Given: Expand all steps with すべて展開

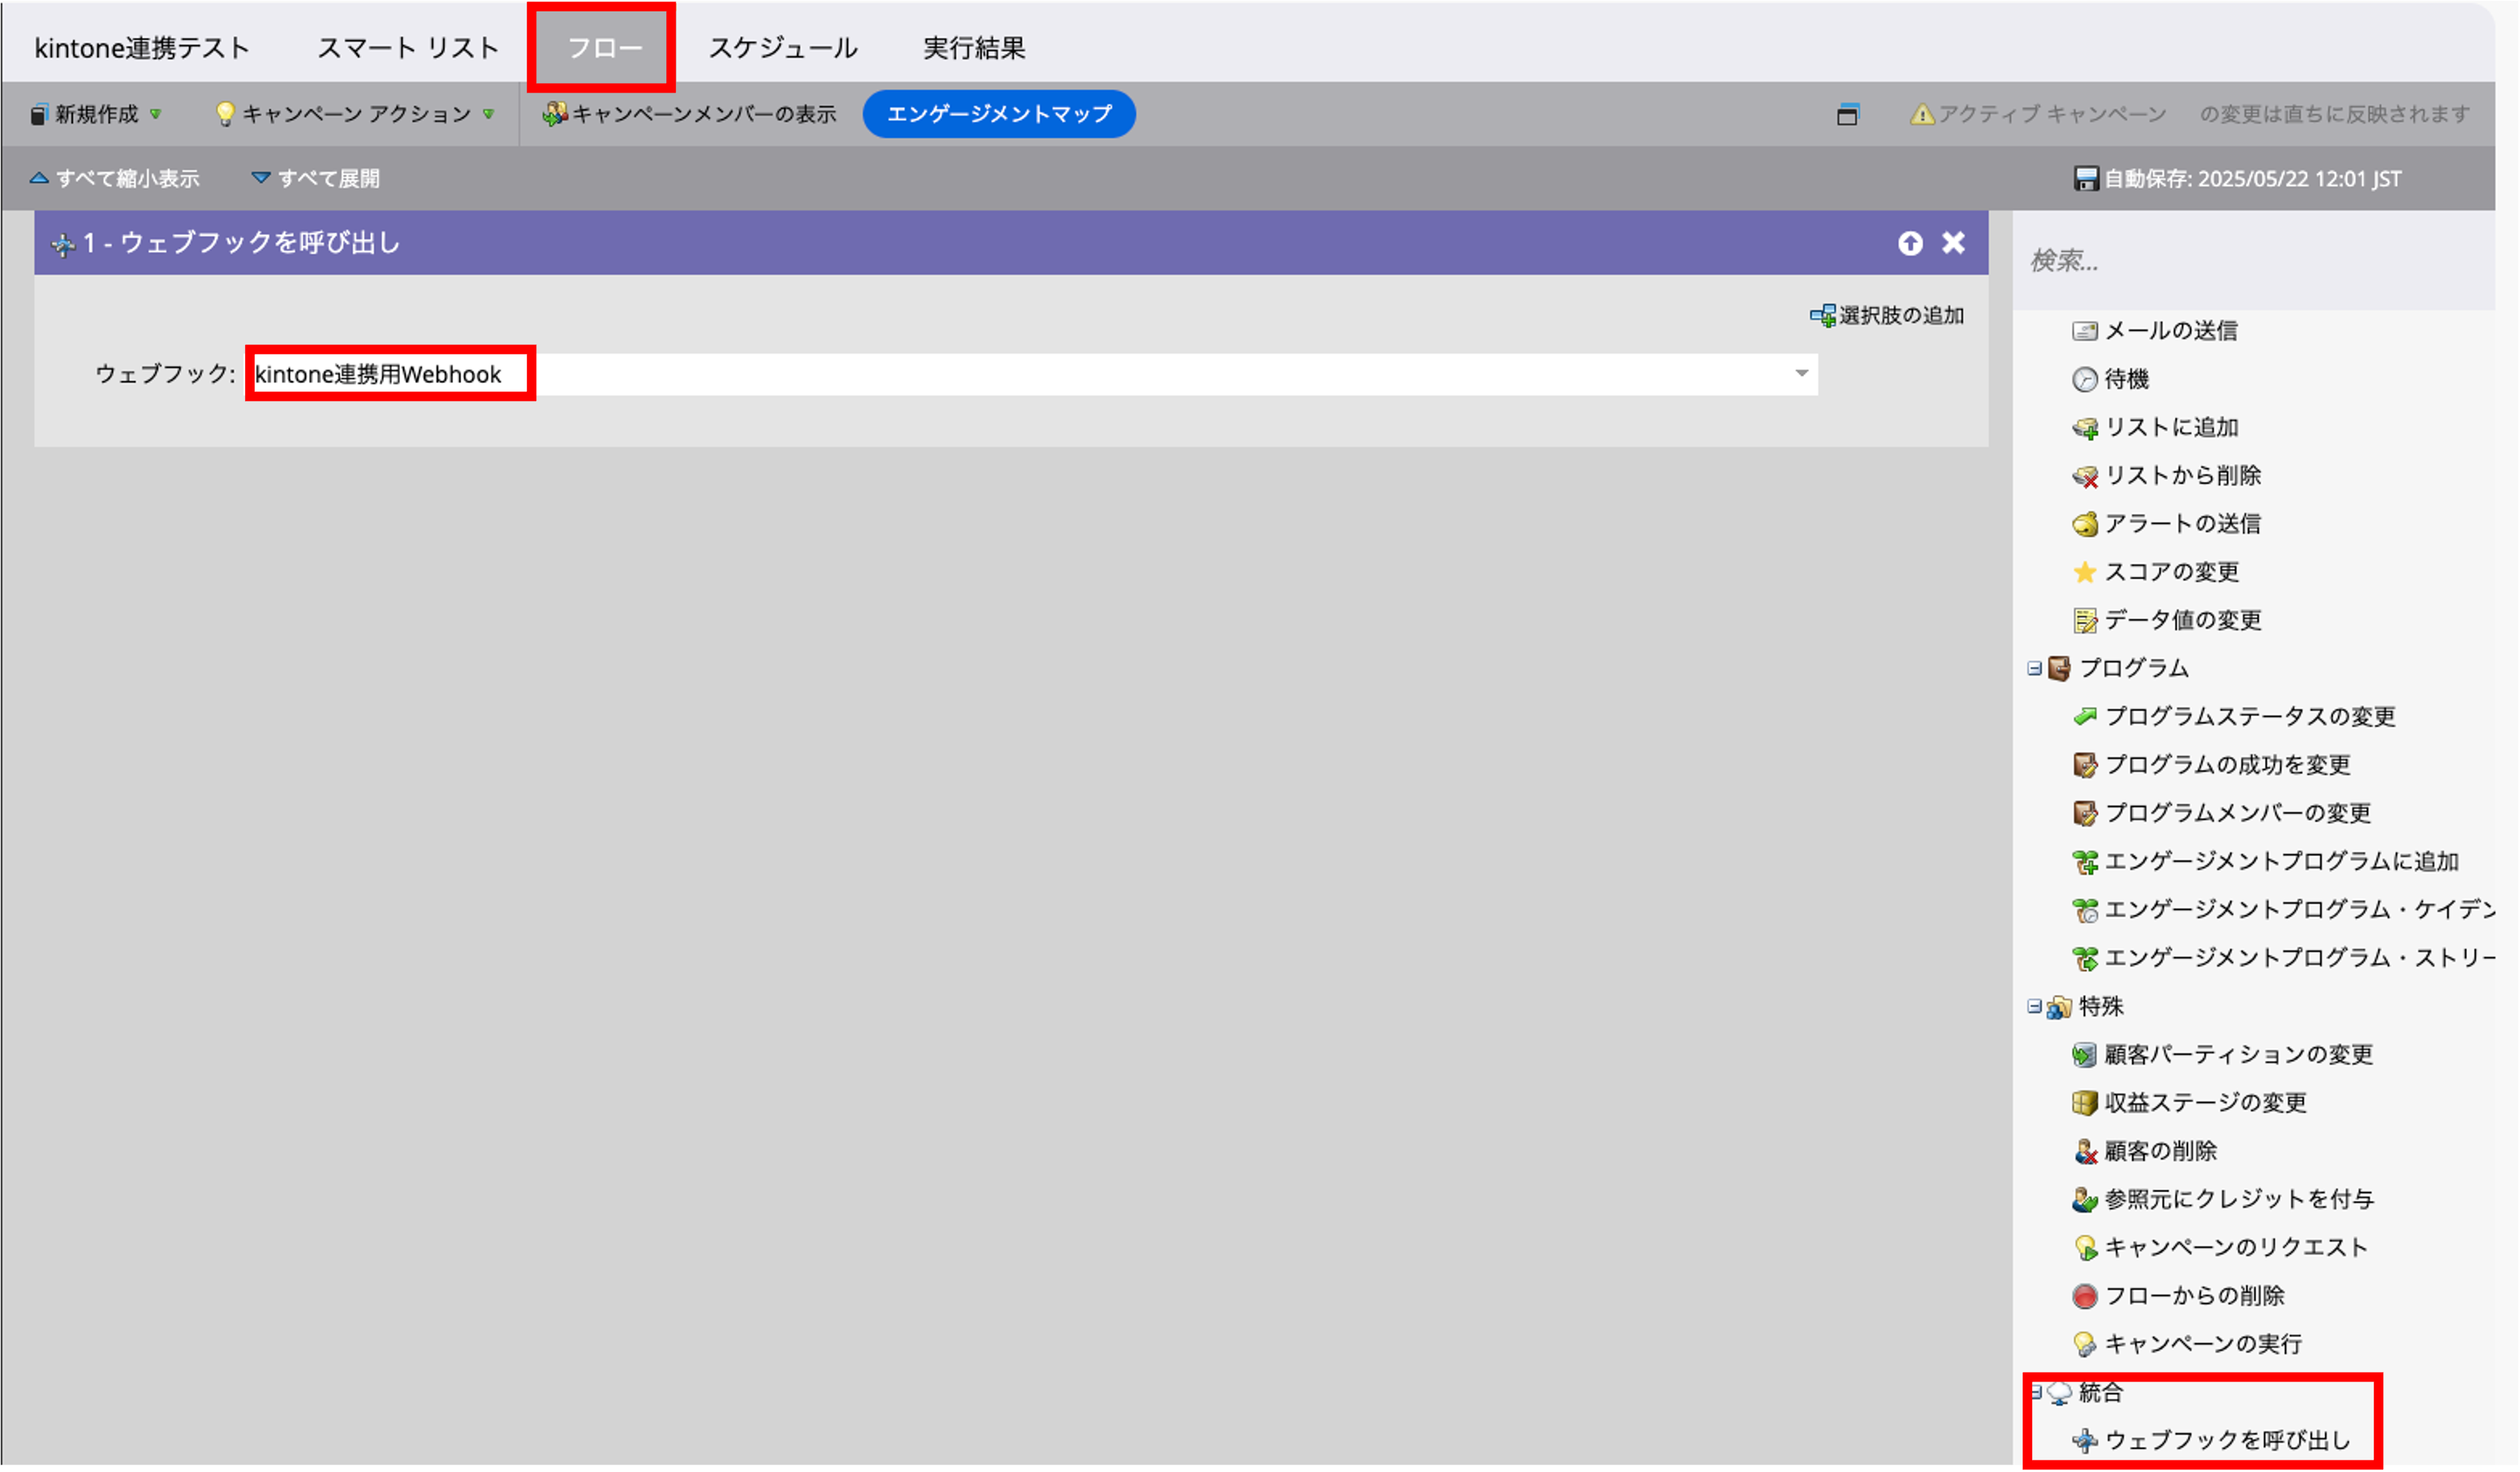Looking at the screenshot, I should [x=315, y=178].
